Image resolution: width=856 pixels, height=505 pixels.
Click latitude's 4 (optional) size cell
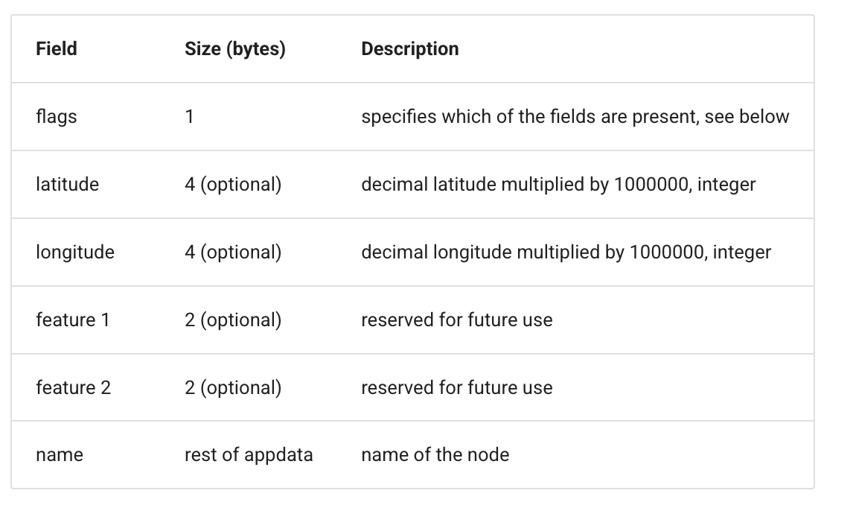pyautogui.click(x=233, y=184)
